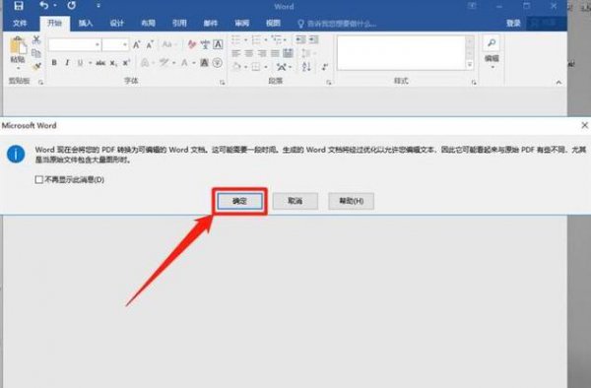The image size is (591, 388).
Task: Click the 取消 (Cancel) button
Action: click(x=295, y=201)
